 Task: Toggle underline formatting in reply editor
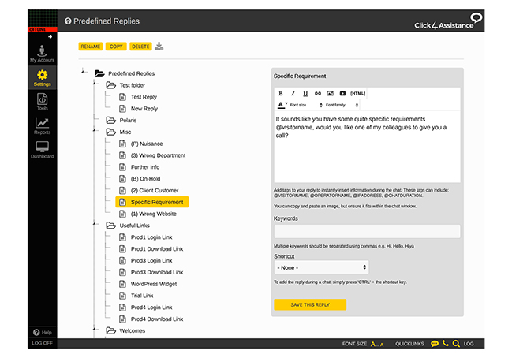[x=305, y=93]
